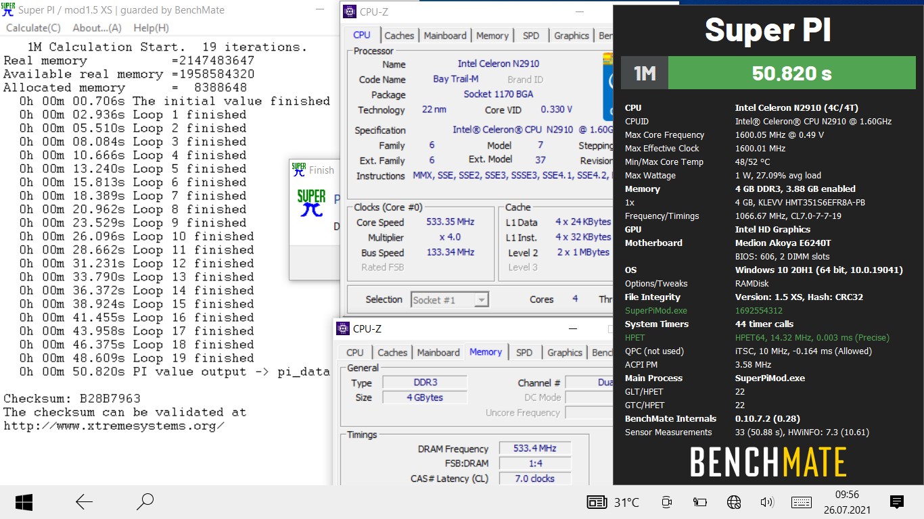Open the Windows Start menu
The height and width of the screenshot is (519, 924).
tap(24, 502)
